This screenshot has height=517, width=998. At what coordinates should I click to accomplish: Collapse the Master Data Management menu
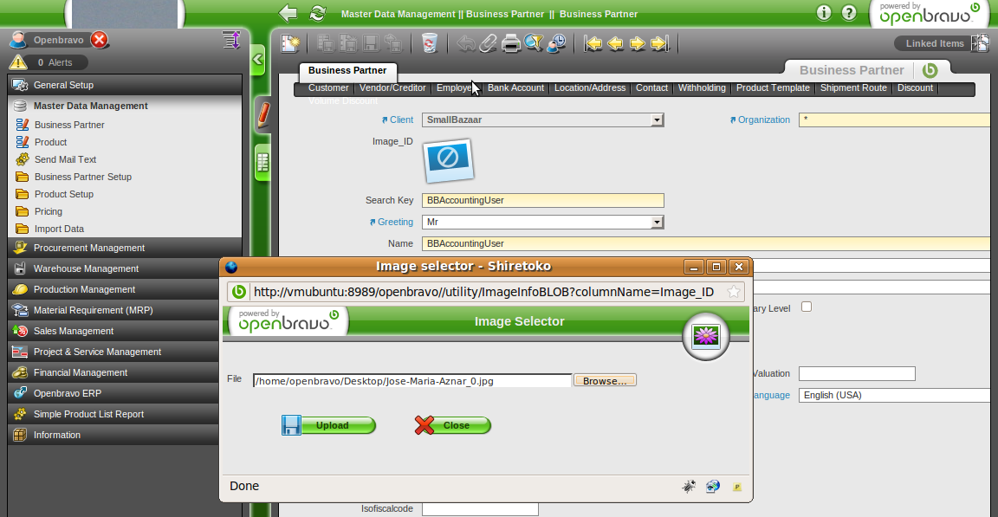[x=125, y=106]
